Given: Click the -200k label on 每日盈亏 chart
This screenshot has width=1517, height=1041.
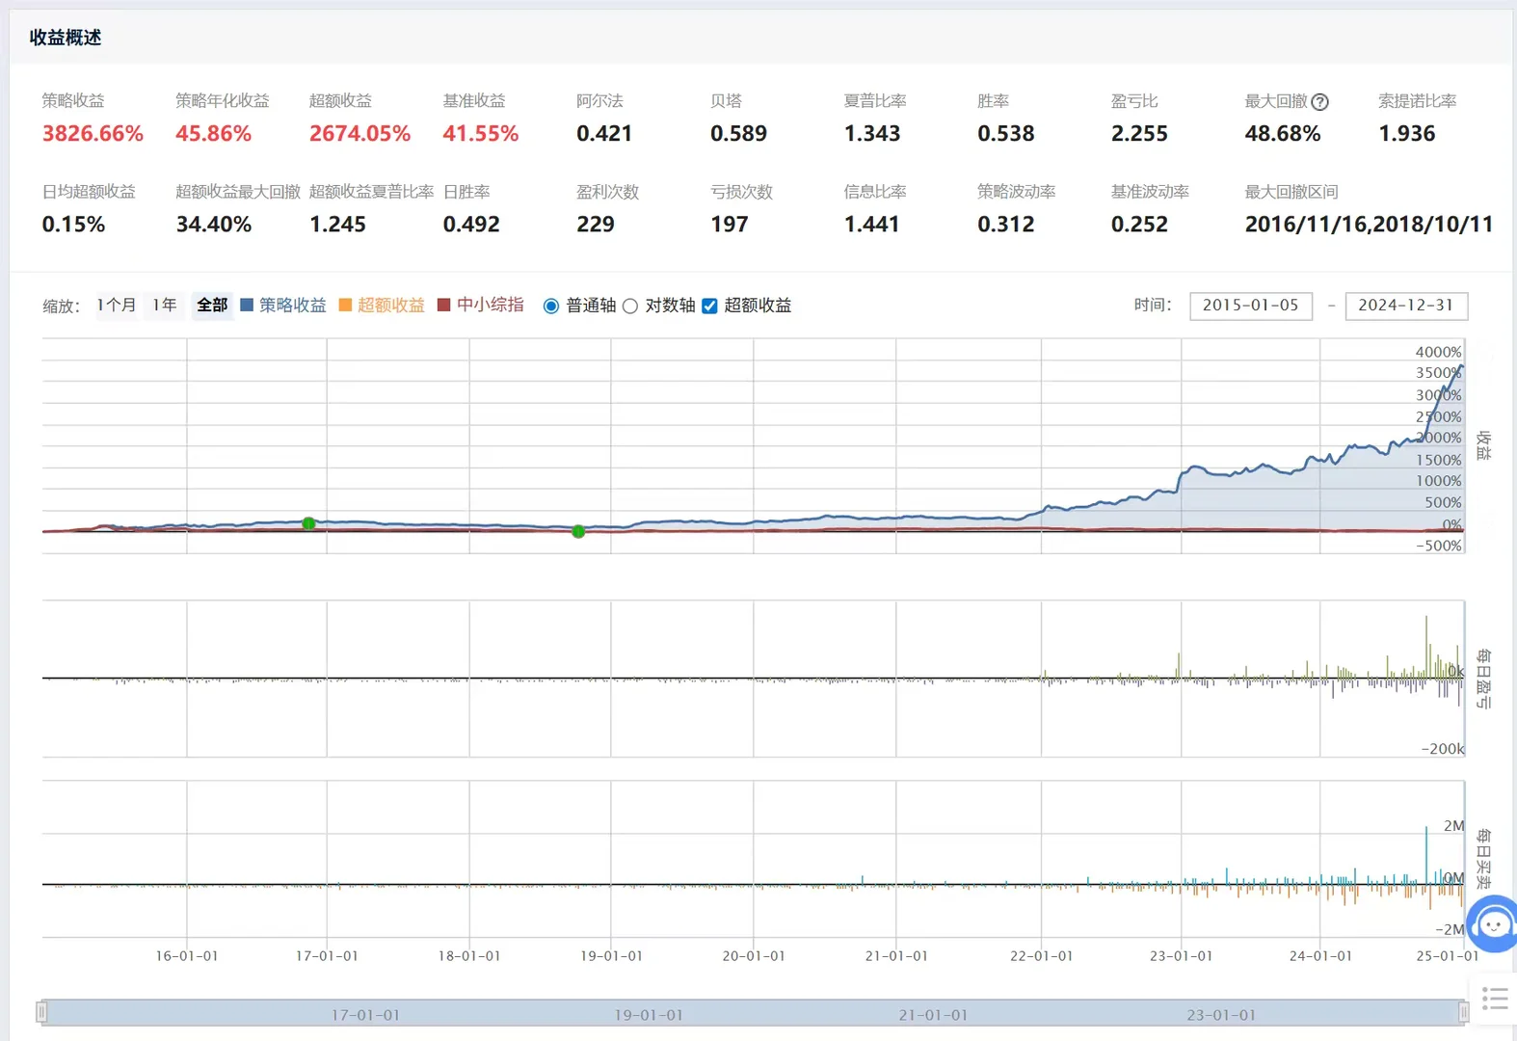Looking at the screenshot, I should click(1443, 749).
